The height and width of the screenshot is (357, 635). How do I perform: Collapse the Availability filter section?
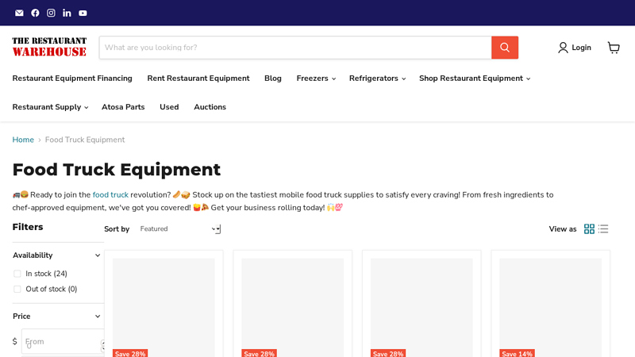[x=98, y=255]
